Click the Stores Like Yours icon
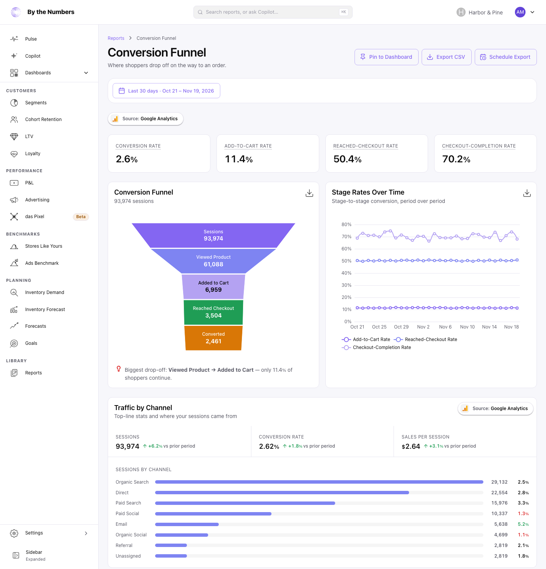The width and height of the screenshot is (546, 569). click(x=14, y=246)
